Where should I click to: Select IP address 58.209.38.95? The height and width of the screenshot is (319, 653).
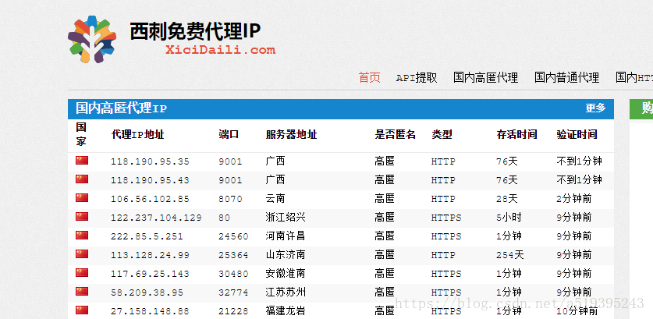[147, 292]
